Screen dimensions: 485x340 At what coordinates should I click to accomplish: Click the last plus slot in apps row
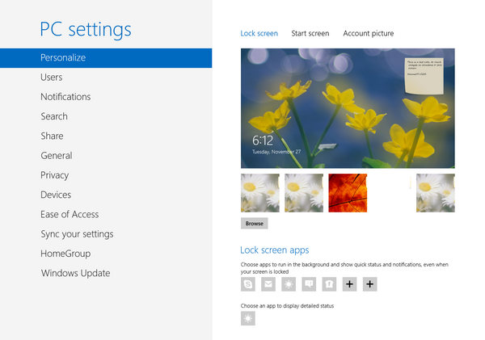point(370,284)
